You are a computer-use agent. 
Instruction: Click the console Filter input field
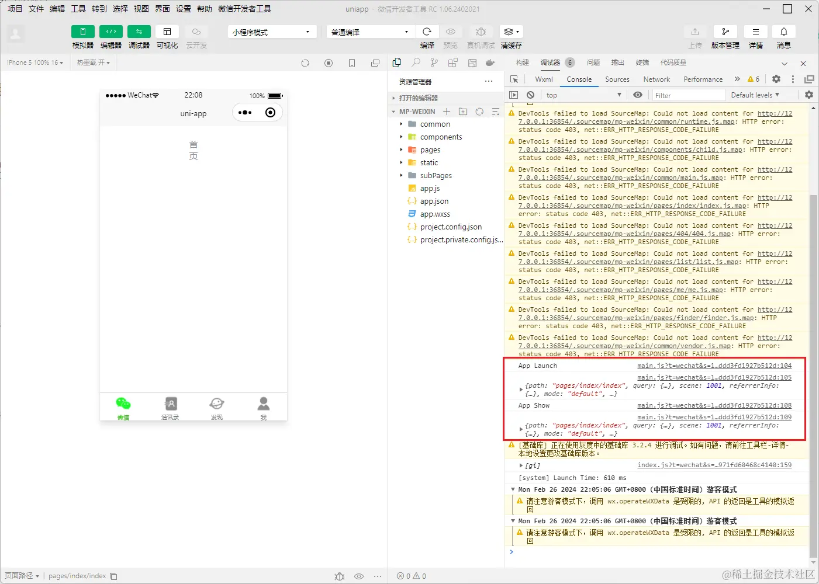(689, 95)
